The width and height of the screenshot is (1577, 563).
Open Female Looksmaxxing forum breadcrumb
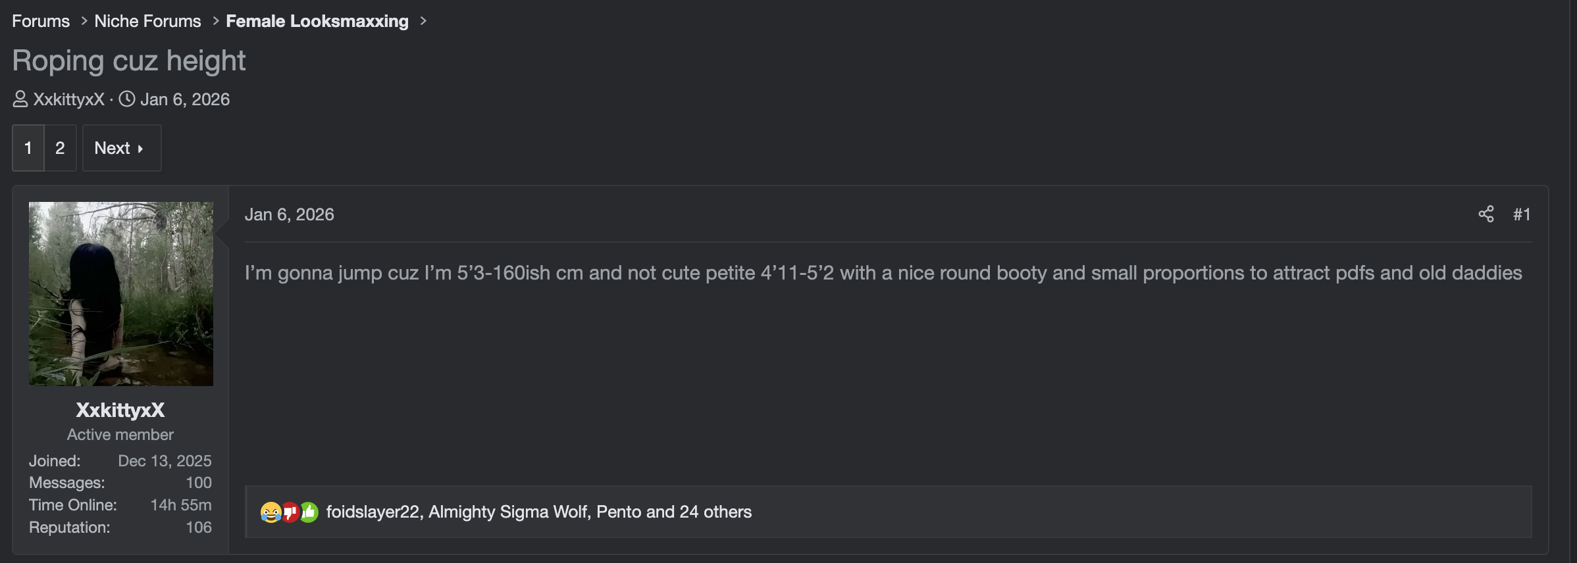pos(317,21)
